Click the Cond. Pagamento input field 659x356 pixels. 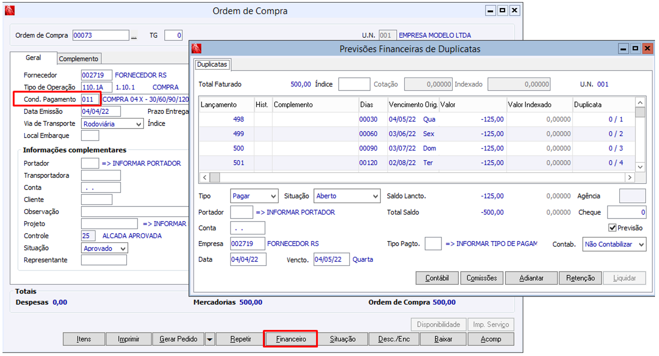[x=90, y=99]
